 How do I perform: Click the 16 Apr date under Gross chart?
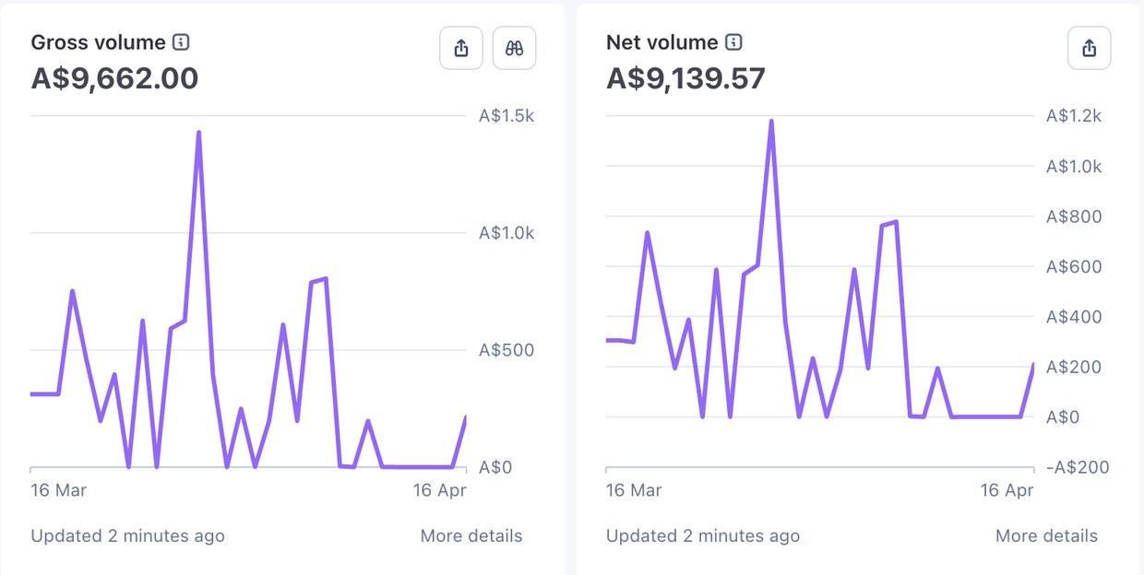pyautogui.click(x=439, y=490)
